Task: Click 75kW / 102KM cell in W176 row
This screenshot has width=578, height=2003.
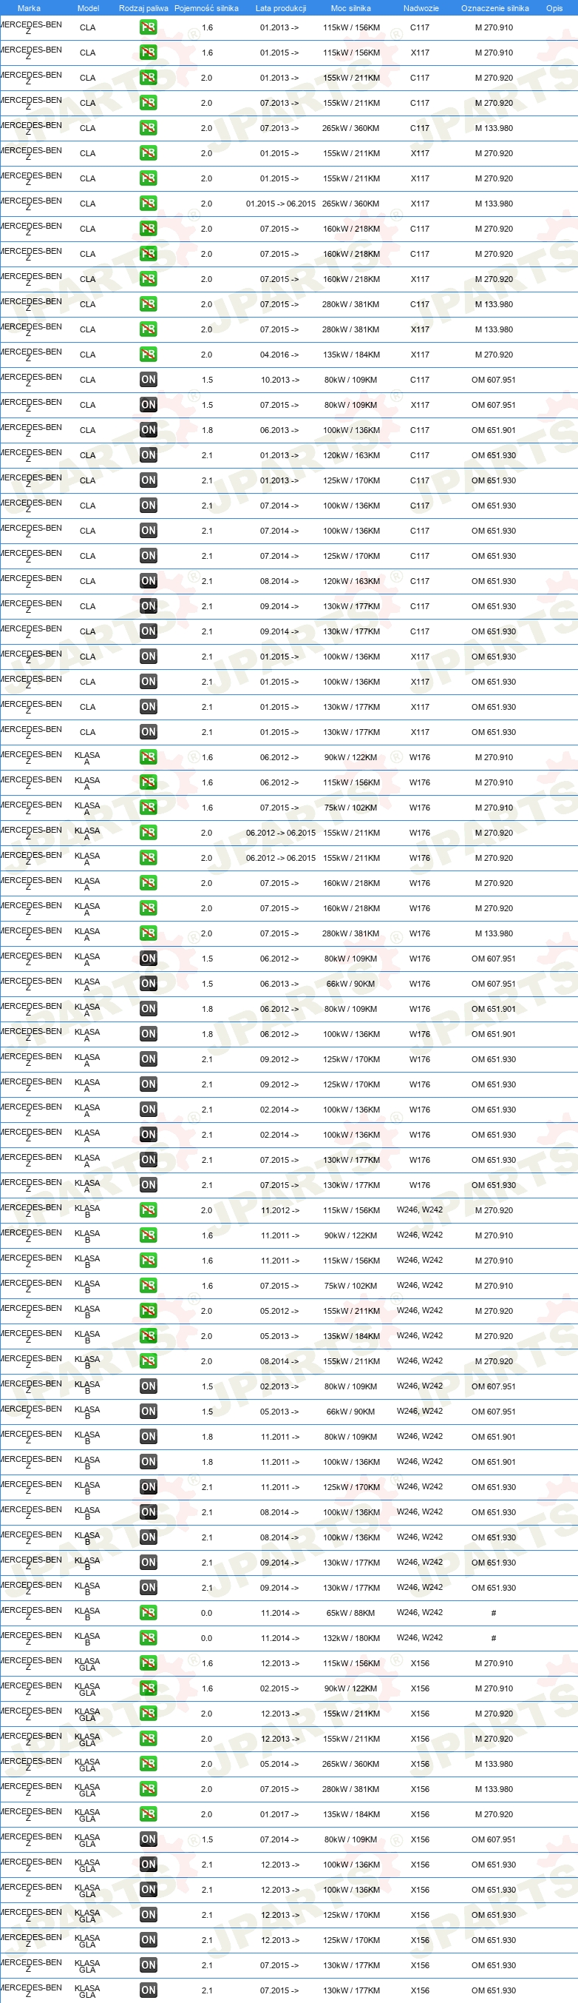Action: click(351, 808)
